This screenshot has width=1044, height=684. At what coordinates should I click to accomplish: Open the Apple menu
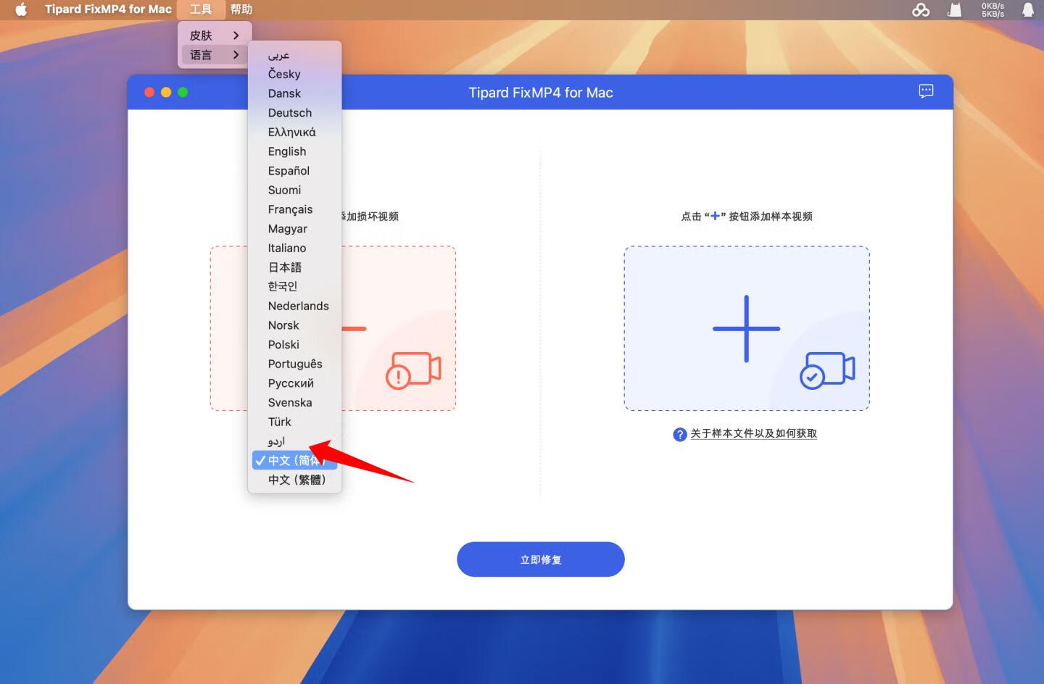(21, 9)
